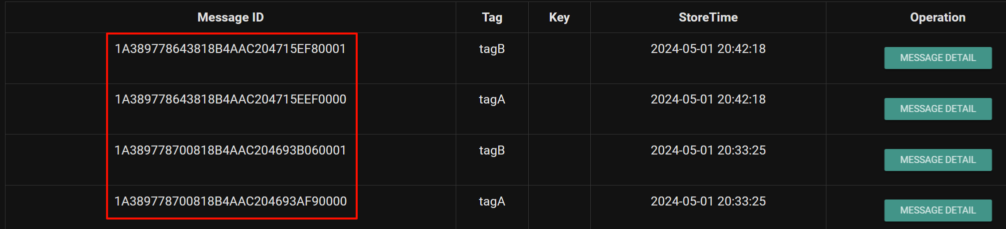Viewport: 1006px width, 229px height.
Task: Click the tagB cell in the third row
Action: (x=492, y=150)
